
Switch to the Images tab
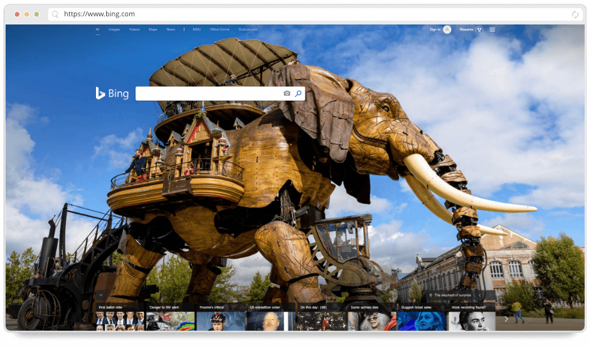coord(114,29)
